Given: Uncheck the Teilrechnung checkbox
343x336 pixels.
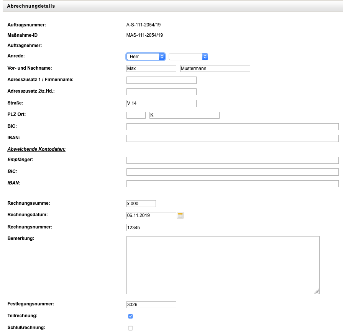Looking at the screenshot, I should [x=130, y=316].
